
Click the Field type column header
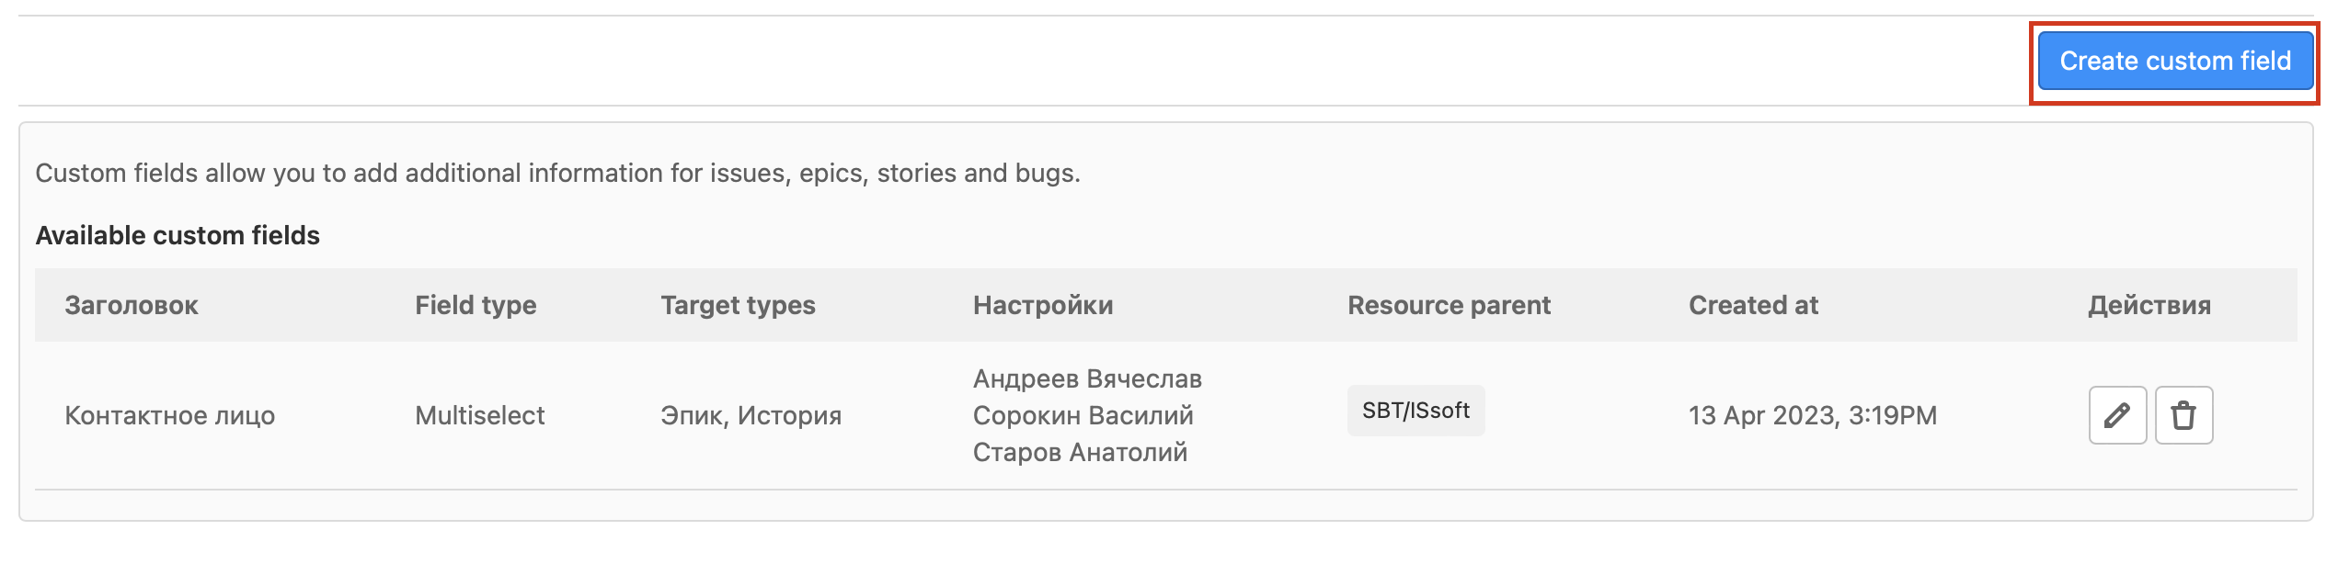[x=476, y=305]
